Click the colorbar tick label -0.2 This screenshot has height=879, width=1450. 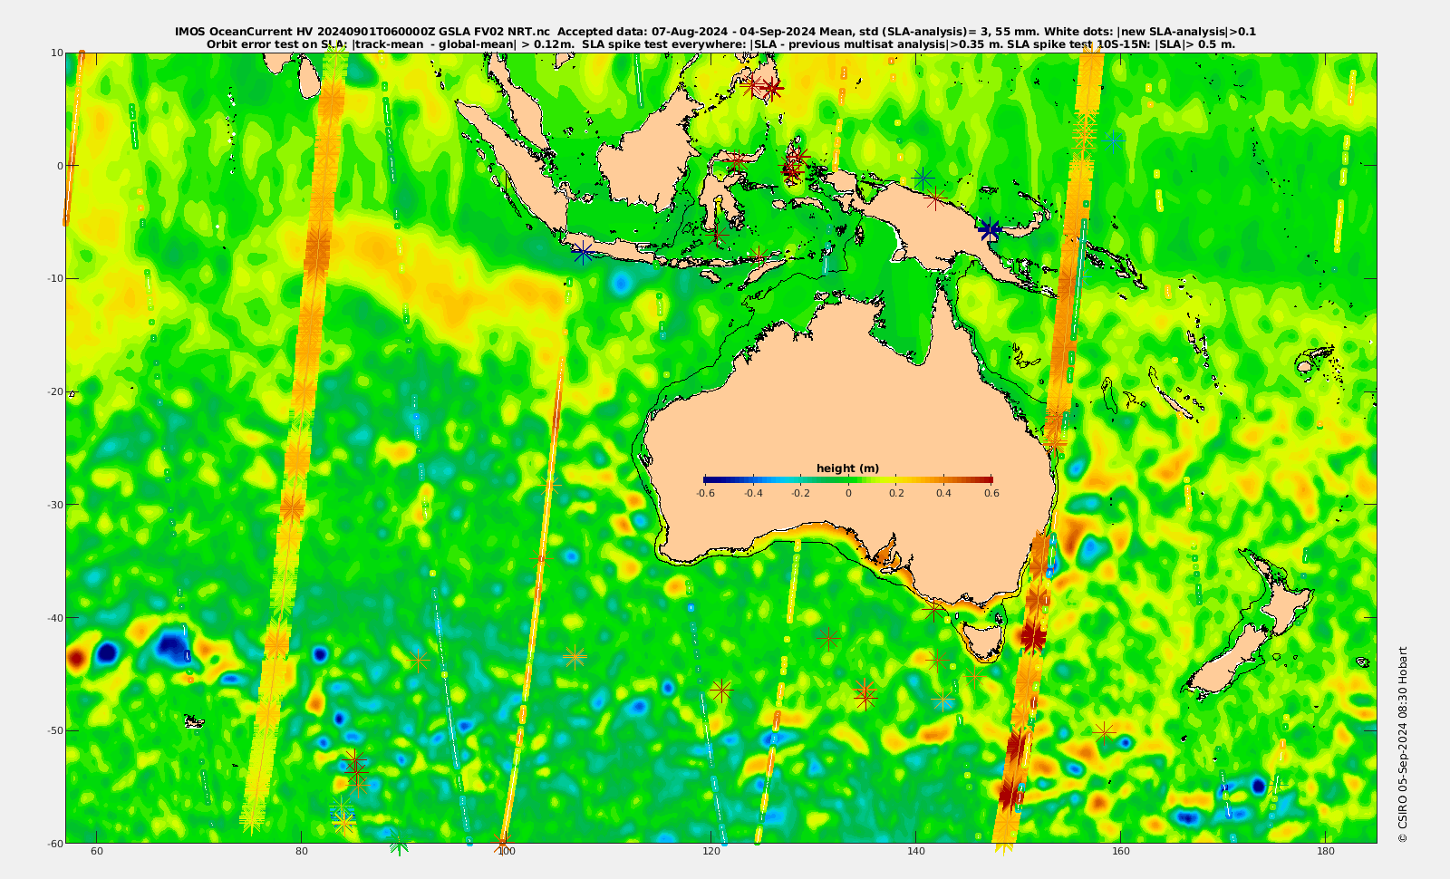click(800, 493)
